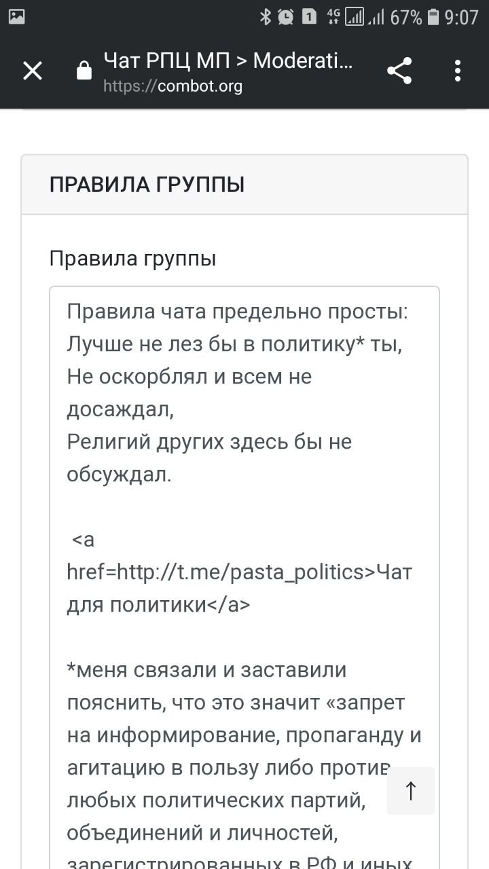
Task: Place cursor in line Правила чата предельно просты
Action: 237,311
